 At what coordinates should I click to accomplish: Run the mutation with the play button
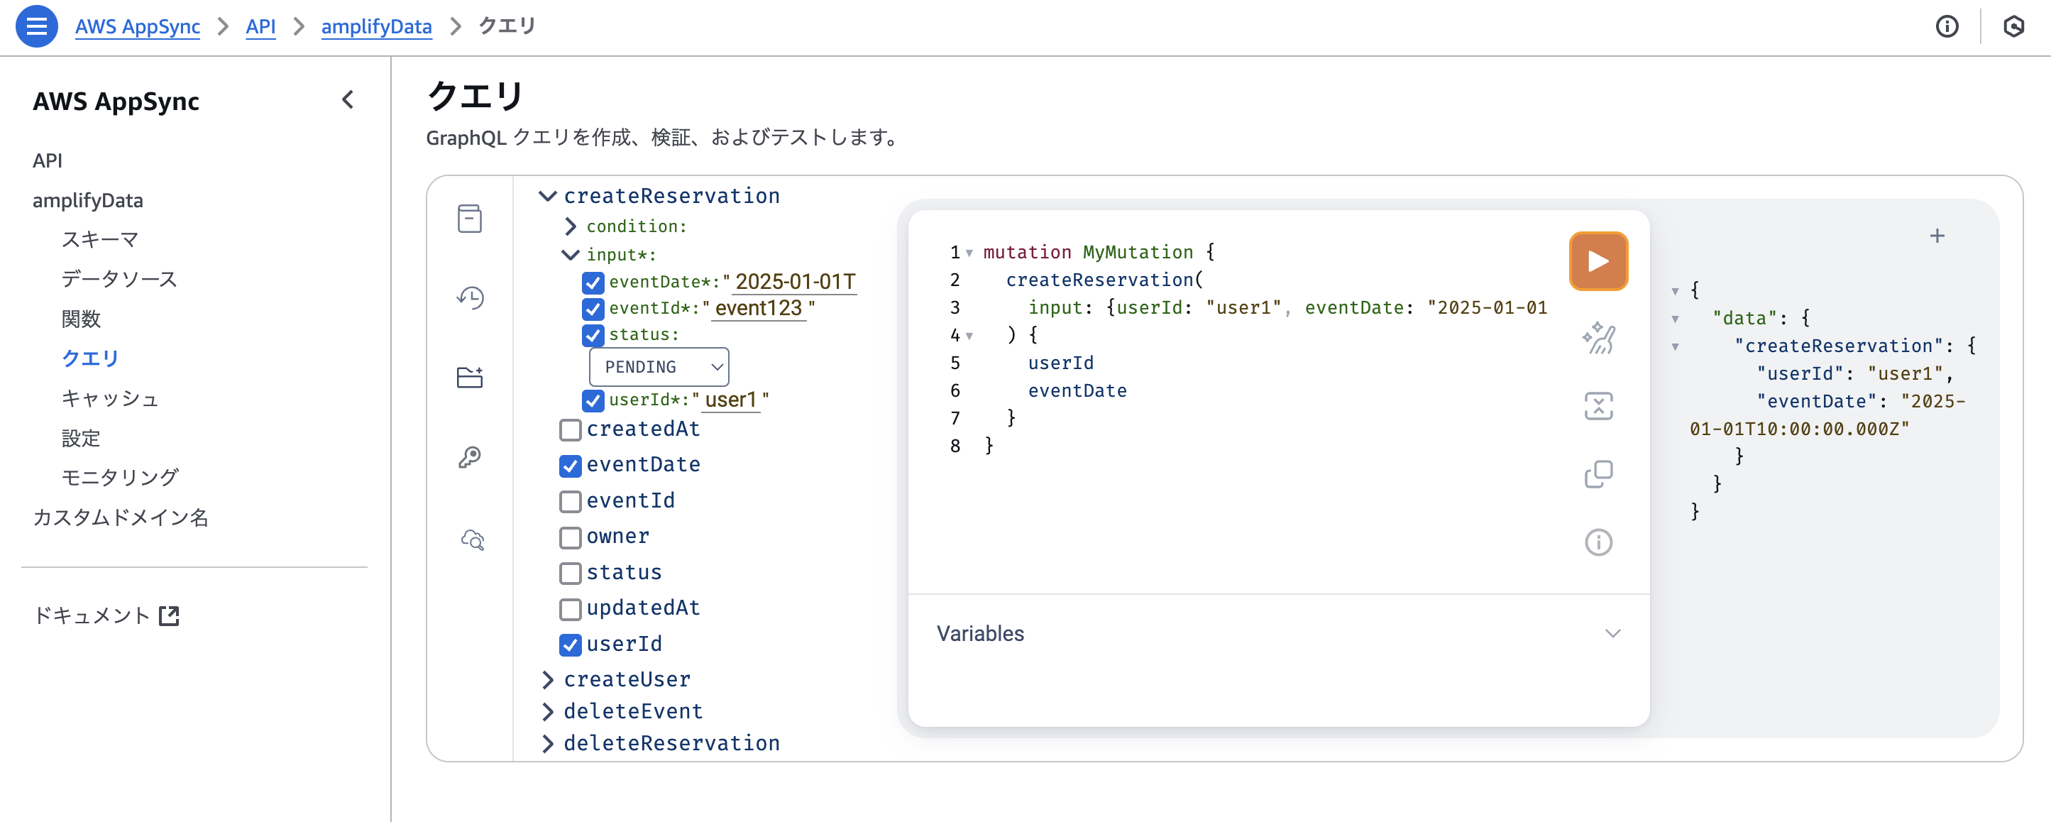tap(1598, 261)
